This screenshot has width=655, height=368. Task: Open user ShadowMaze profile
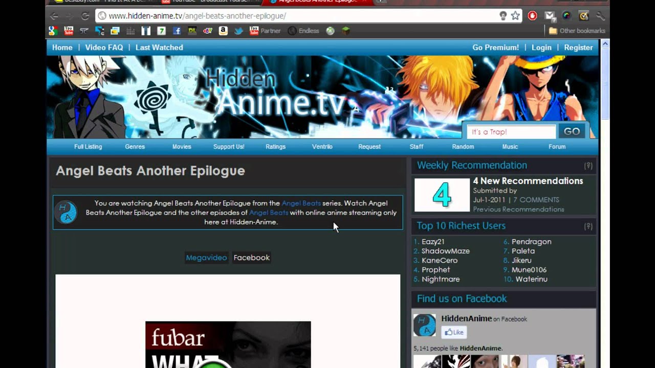tap(446, 251)
